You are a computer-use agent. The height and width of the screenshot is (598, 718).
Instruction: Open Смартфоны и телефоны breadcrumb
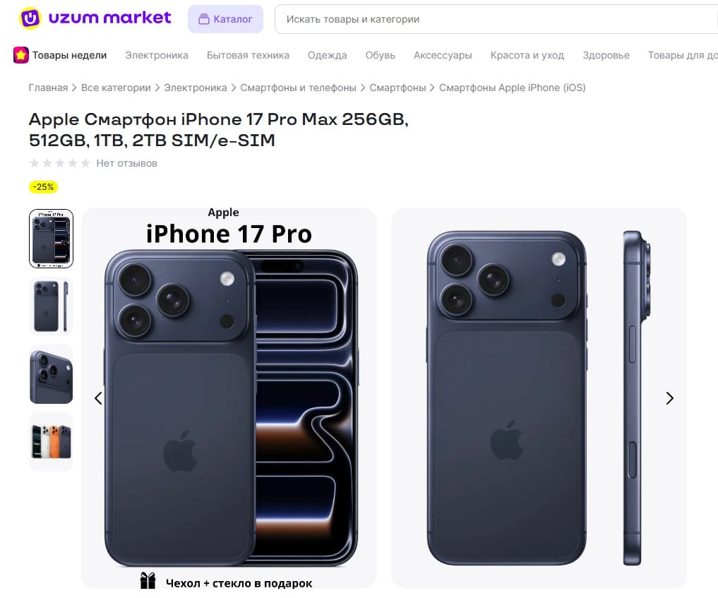coord(298,88)
